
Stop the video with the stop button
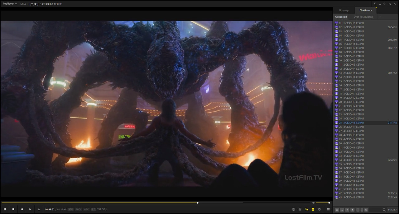[x=13, y=209]
